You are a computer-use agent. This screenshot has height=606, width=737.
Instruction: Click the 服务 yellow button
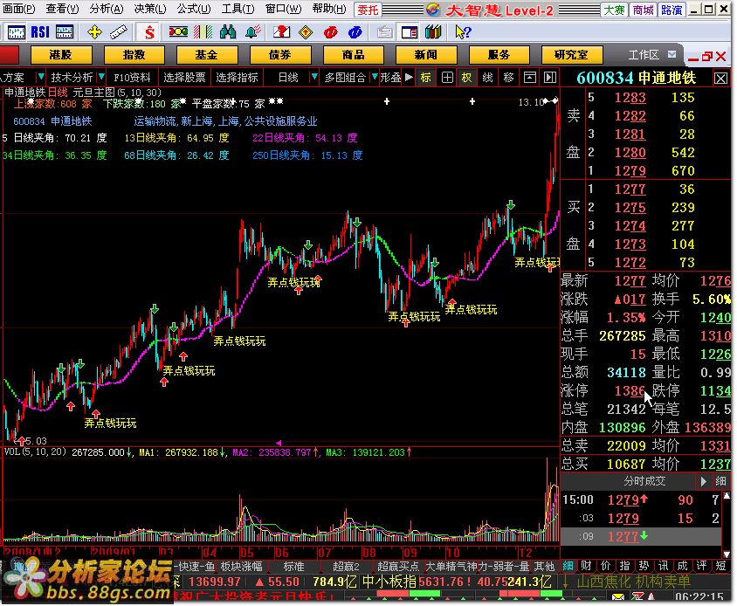[x=499, y=54]
